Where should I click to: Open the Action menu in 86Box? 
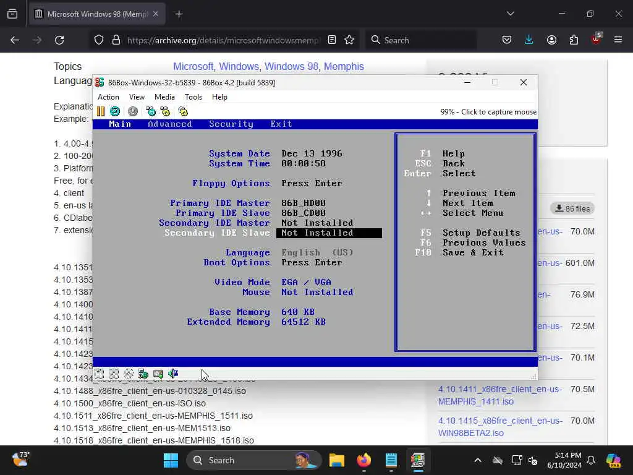[x=108, y=97]
